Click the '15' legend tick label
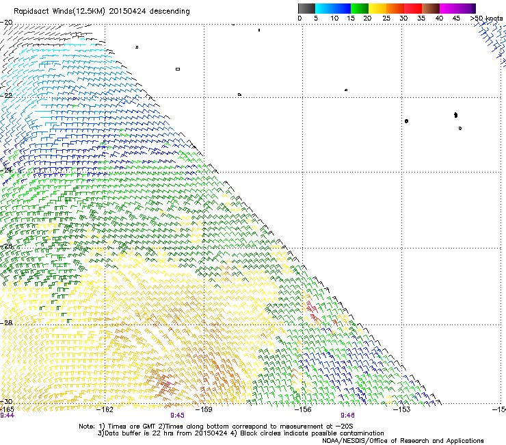Viewport: 506px width, 445px height. (x=351, y=18)
